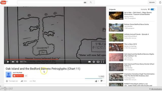Skip to the next video

tap(13, 62)
